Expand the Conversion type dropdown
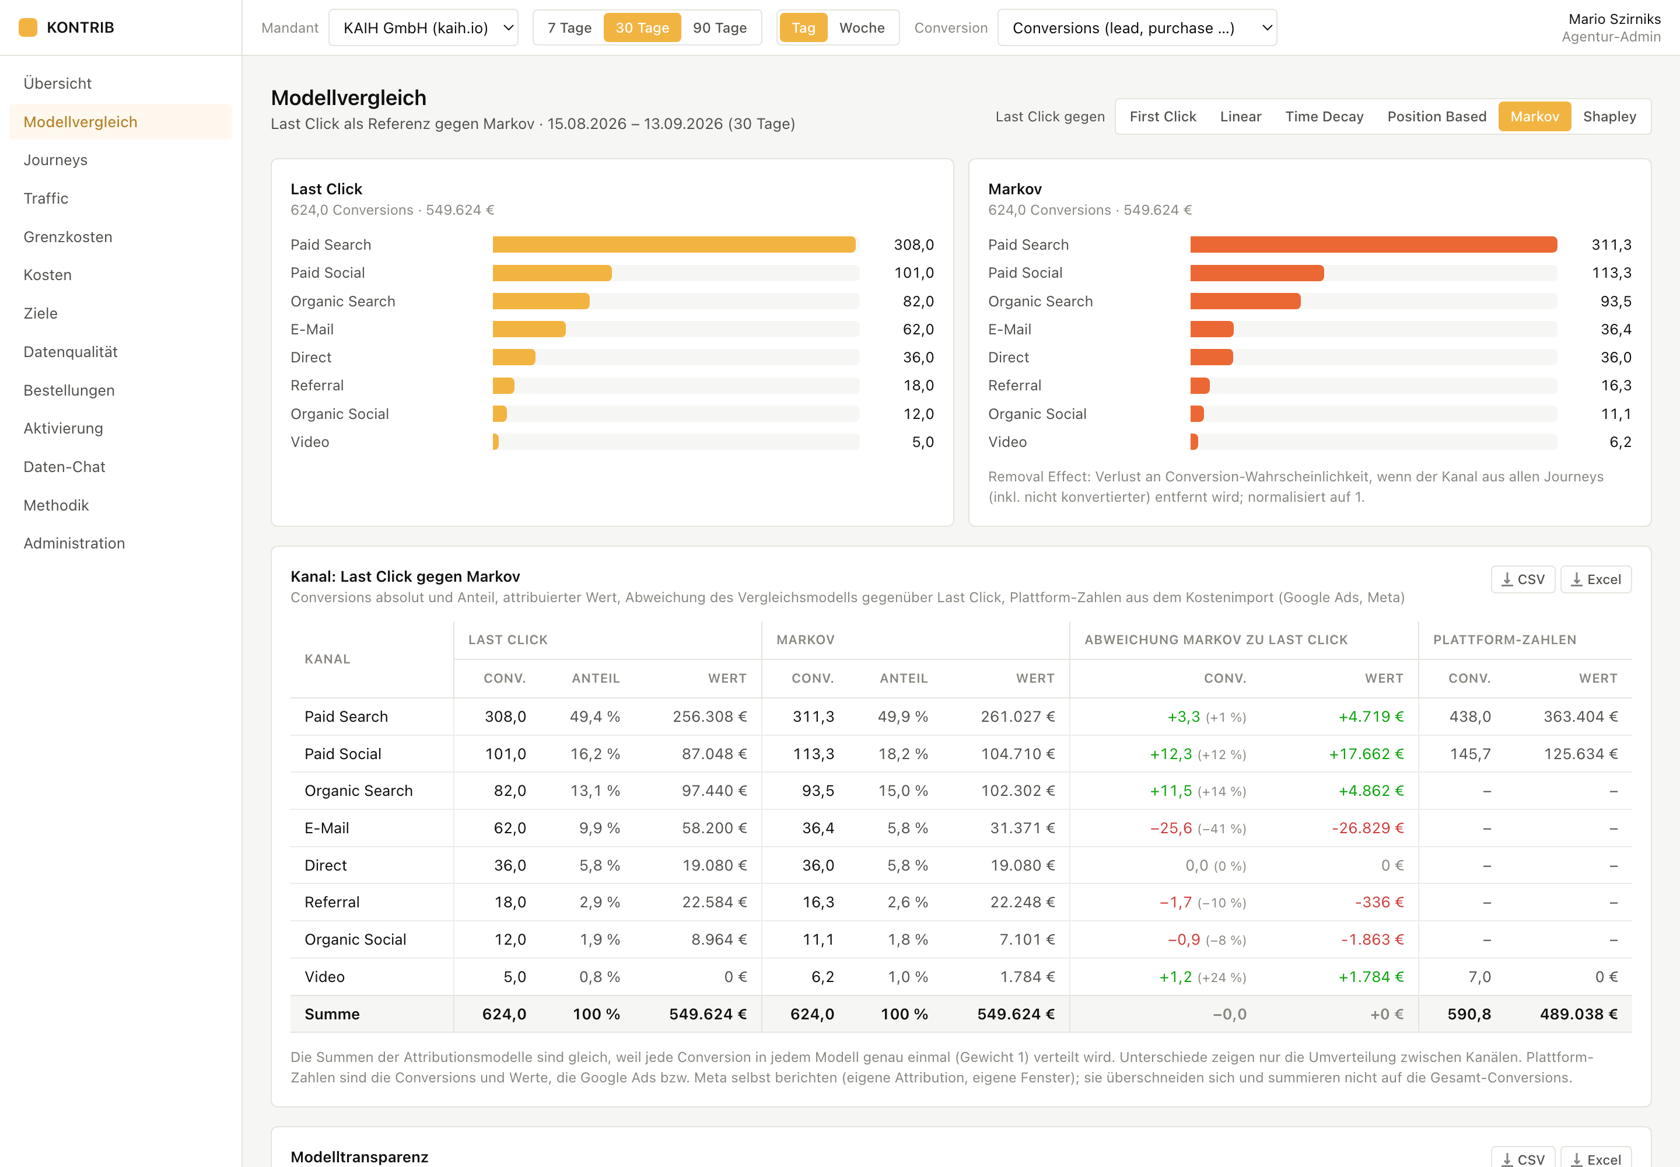Image resolution: width=1680 pixels, height=1167 pixels. (1137, 28)
